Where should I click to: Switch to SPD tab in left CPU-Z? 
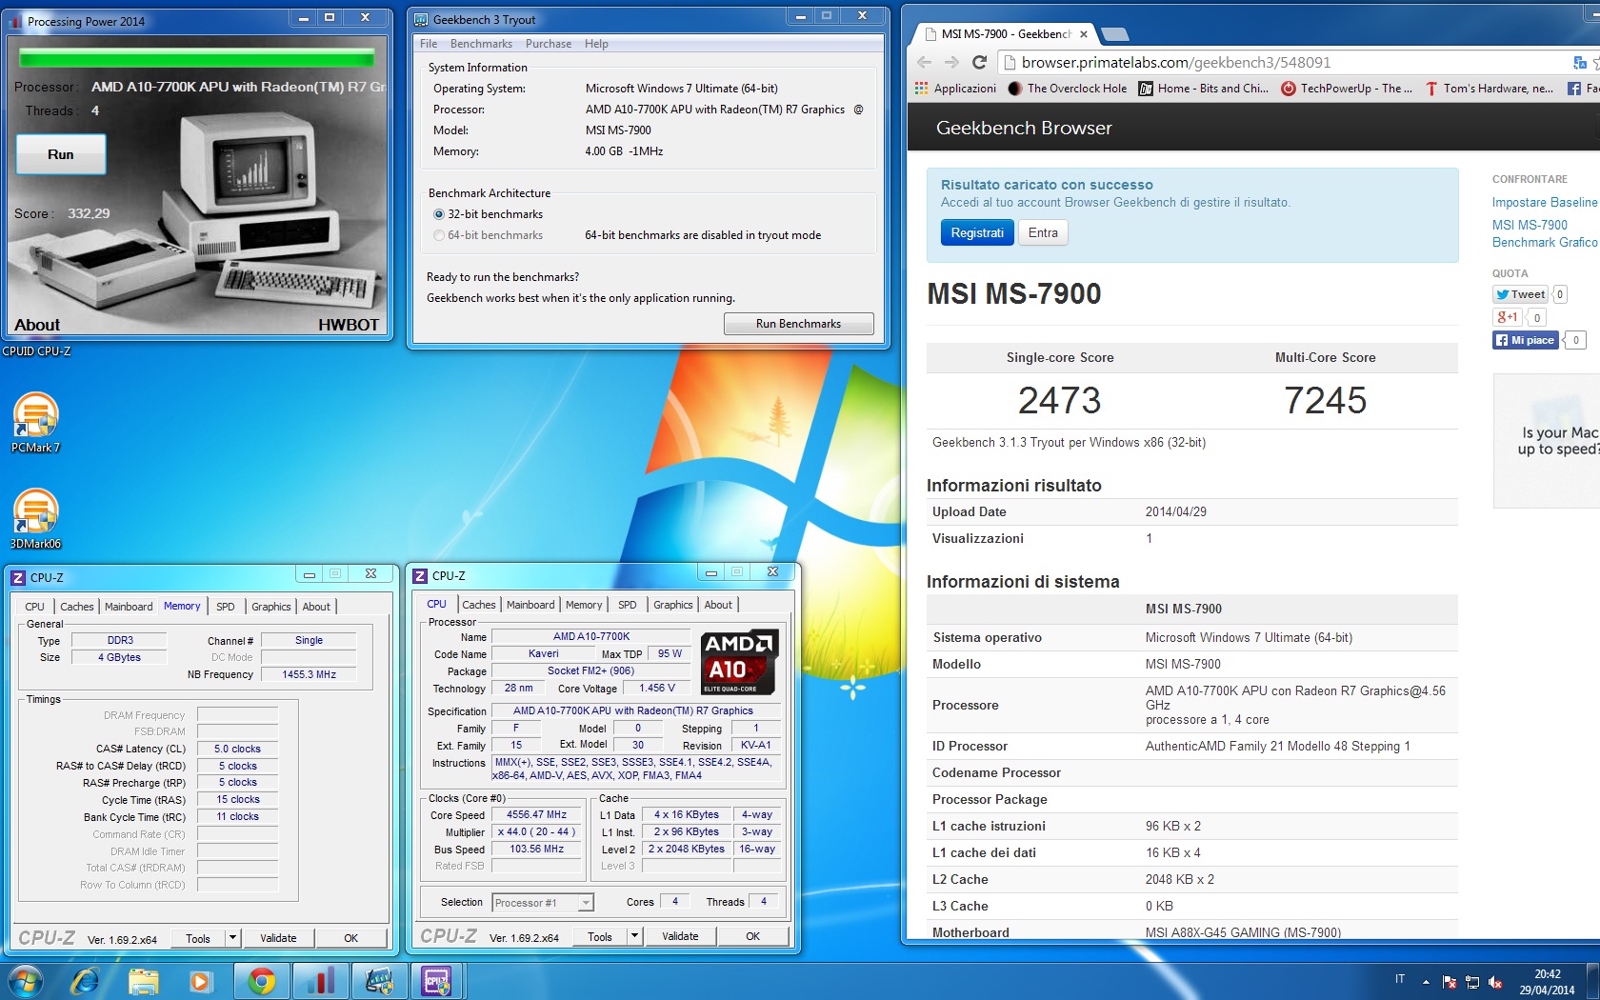(x=225, y=607)
